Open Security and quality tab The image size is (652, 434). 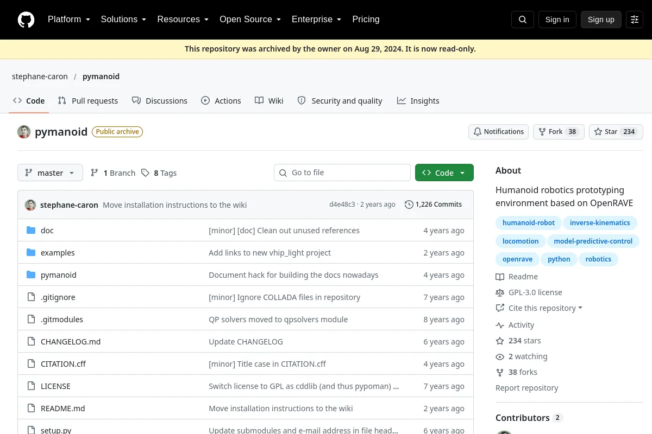[x=340, y=101]
